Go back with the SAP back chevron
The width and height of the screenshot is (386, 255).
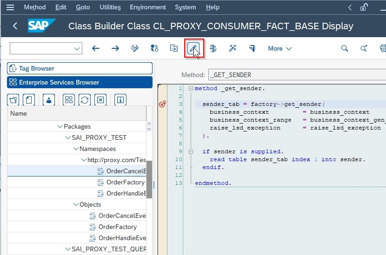[15, 26]
